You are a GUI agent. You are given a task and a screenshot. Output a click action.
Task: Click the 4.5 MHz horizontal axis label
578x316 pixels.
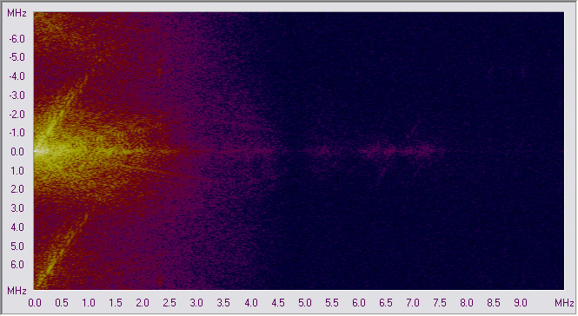pos(277,303)
